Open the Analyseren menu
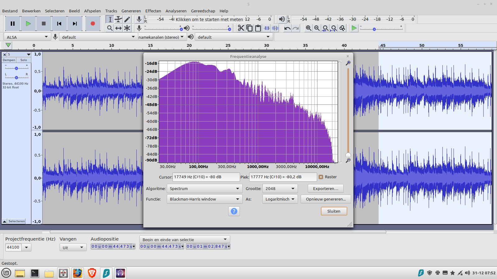Screen dimensions: 497x279 click(x=176, y=11)
